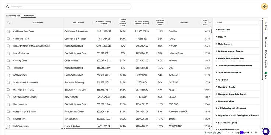Image resolution: width=271 pixels, height=135 pixels.
Task: Open the graduation cap tutorial icon
Action: coord(264,7)
